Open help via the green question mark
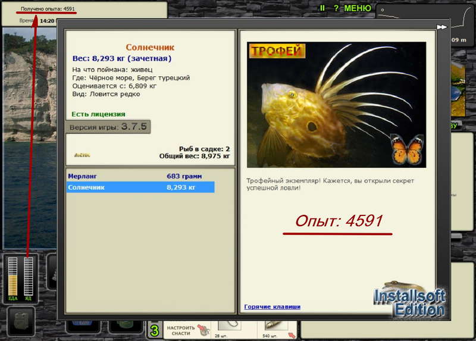Viewport: 476px width, 341px height. coord(336,8)
